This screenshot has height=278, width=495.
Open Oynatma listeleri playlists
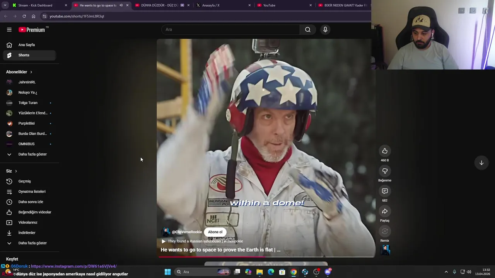29,192
